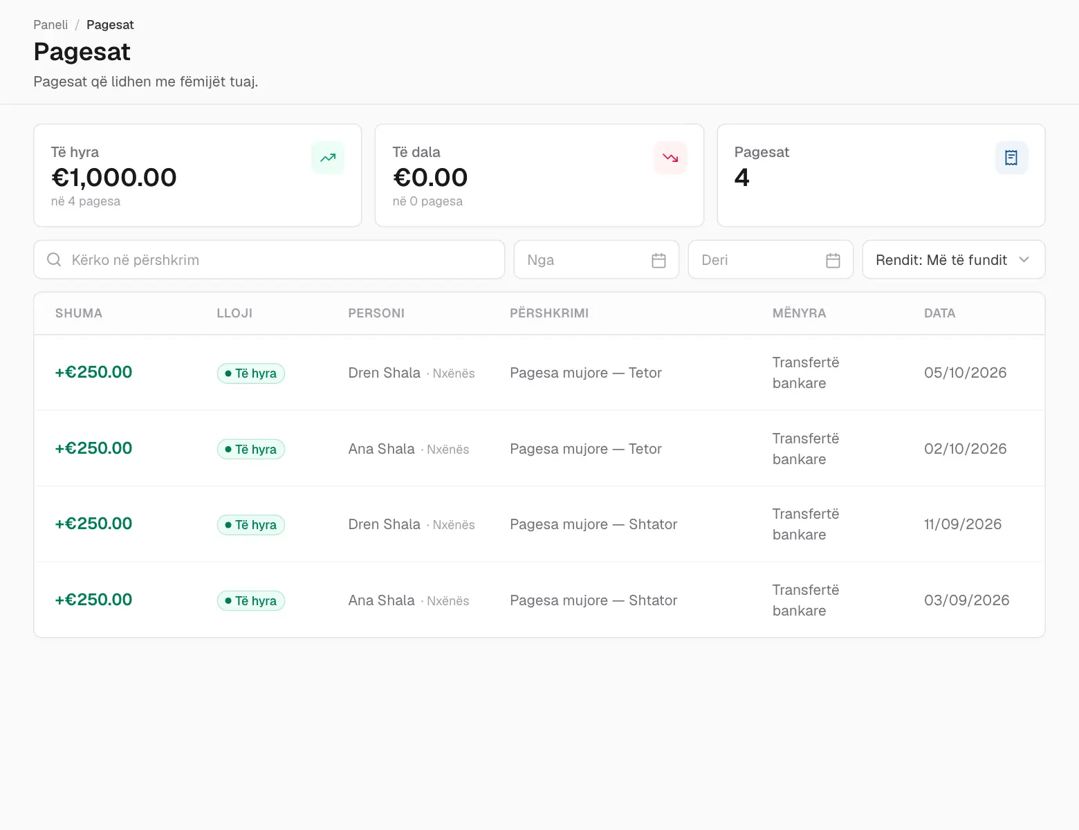The image size is (1079, 830).
Task: Click +€250.00 amount in the 02/10/2026 row
Action: (93, 448)
